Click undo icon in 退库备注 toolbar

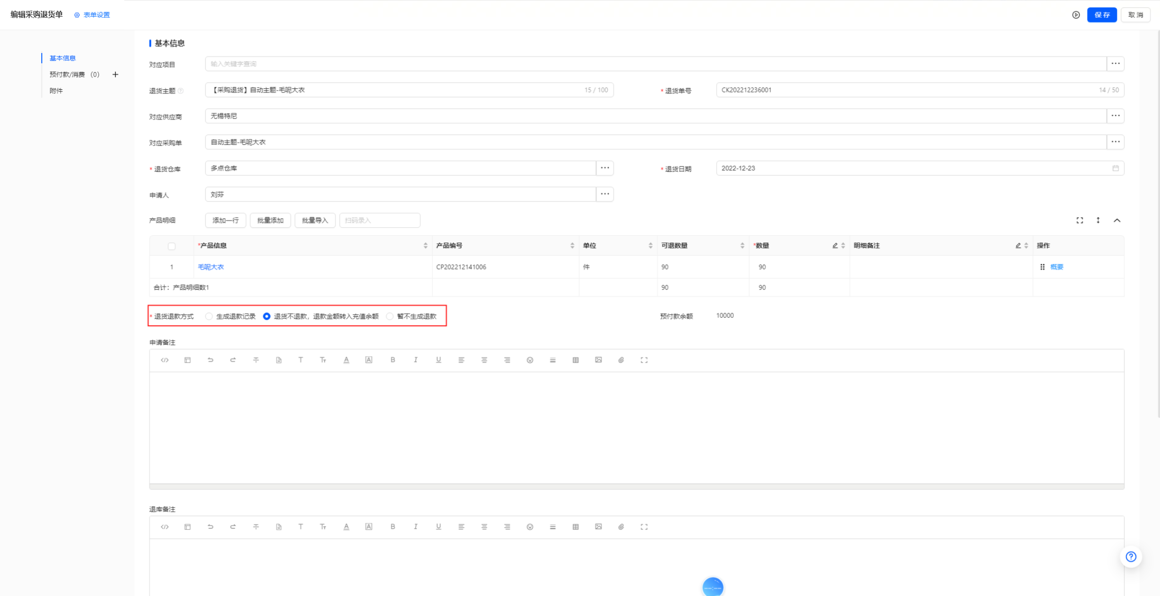[210, 527]
